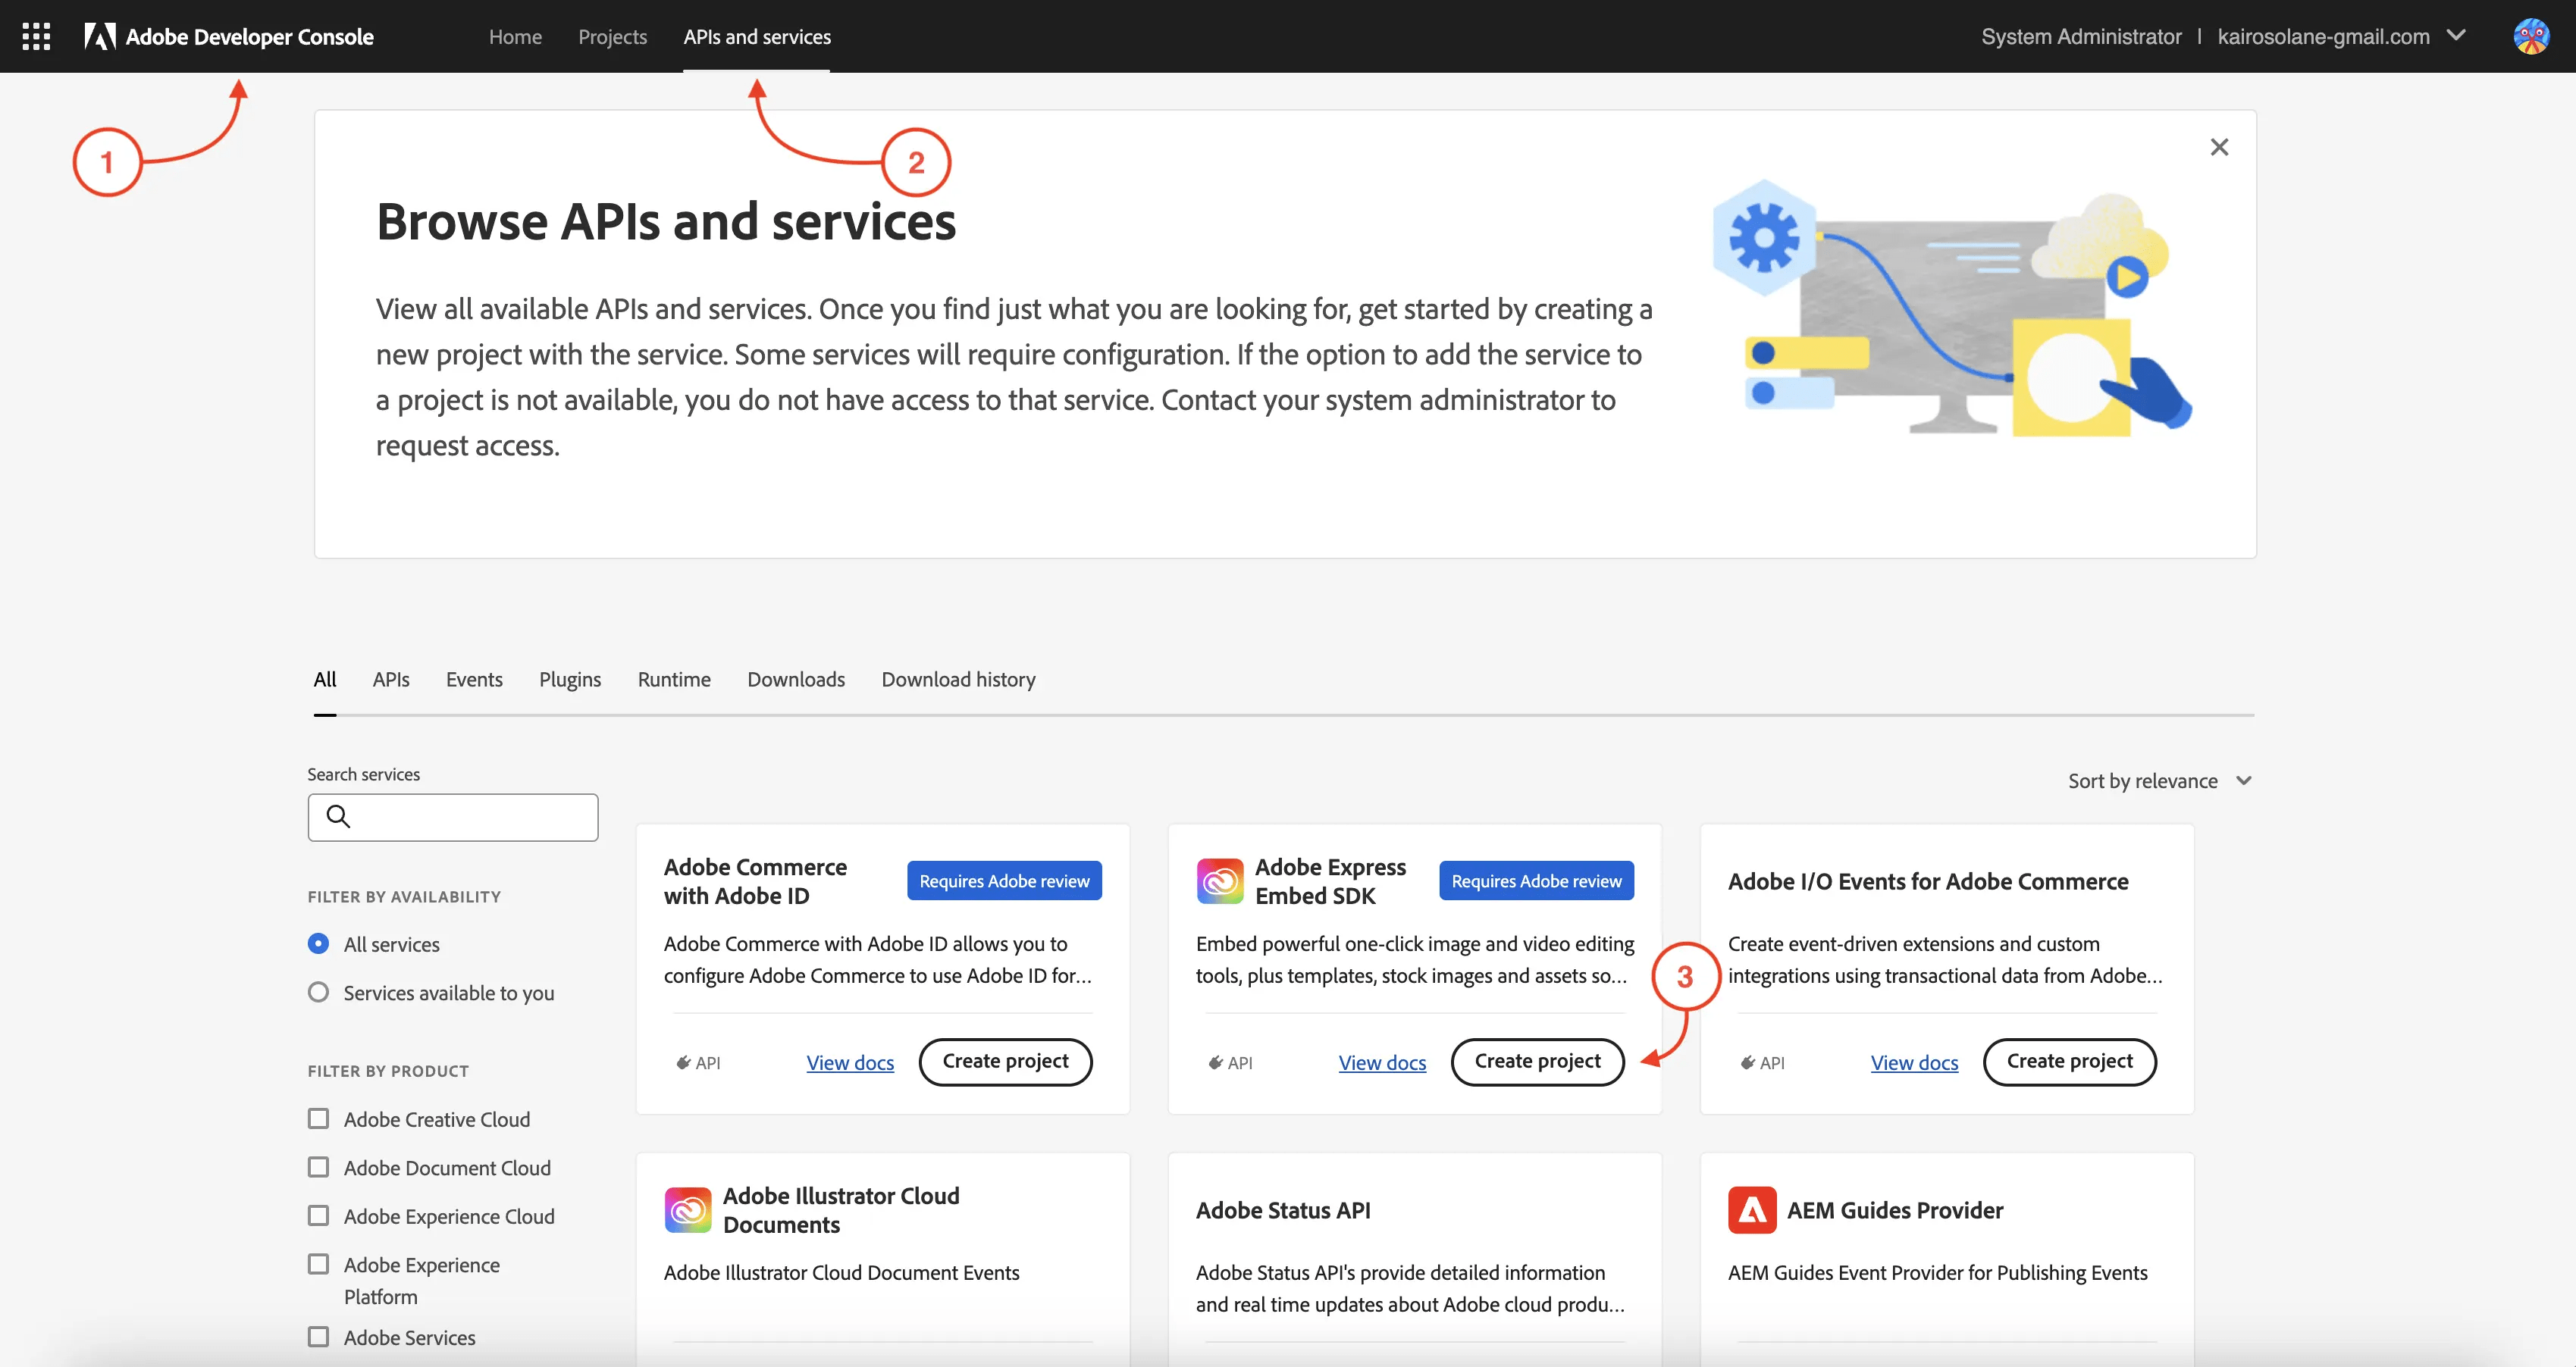Focus the Search services input field

click(453, 818)
